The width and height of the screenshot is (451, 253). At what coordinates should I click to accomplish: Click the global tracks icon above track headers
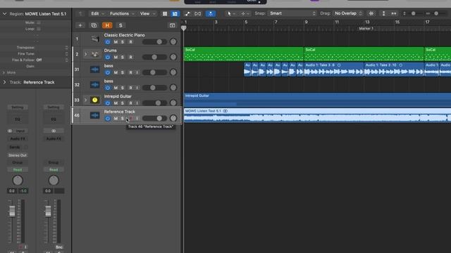(172, 25)
